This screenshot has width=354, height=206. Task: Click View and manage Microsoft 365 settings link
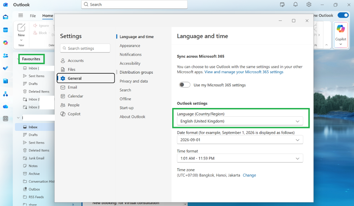pyautogui.click(x=244, y=72)
